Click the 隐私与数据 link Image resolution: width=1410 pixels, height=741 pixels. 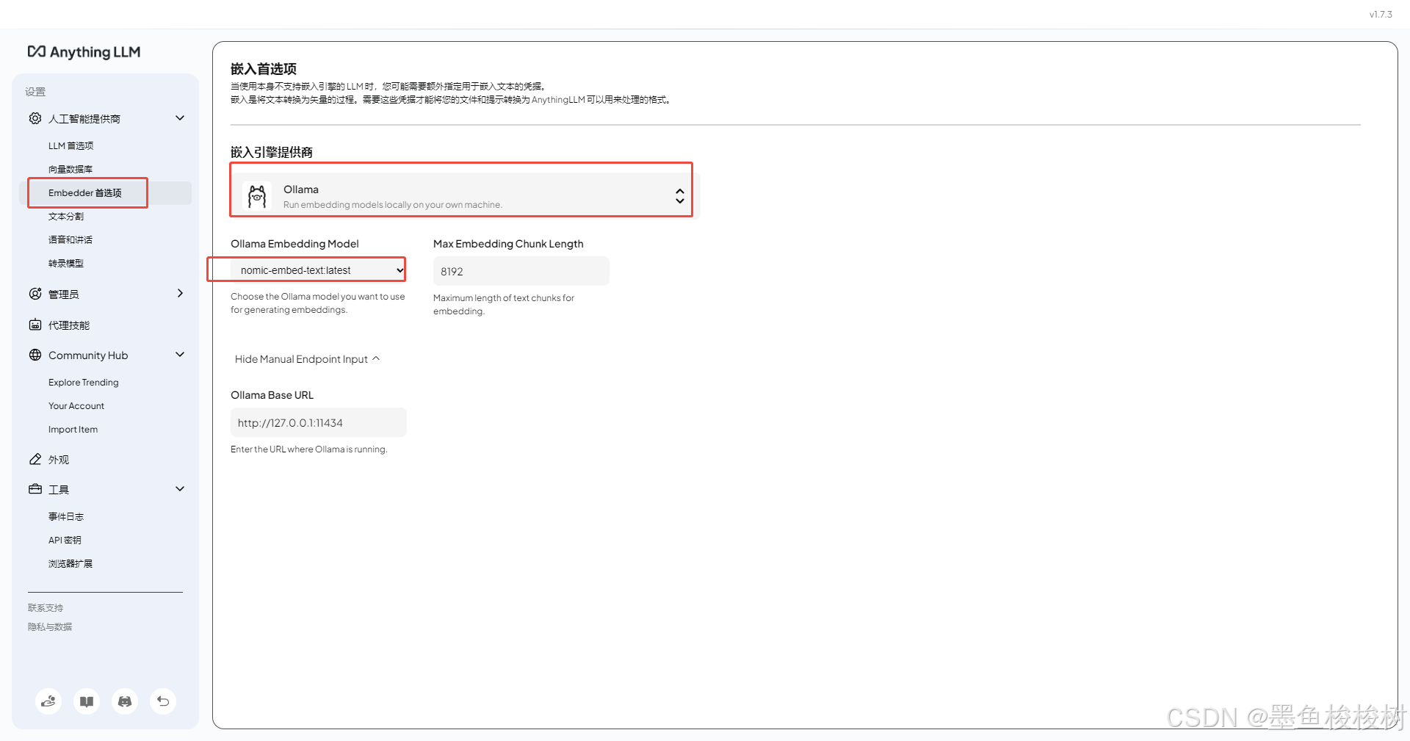click(x=50, y=626)
